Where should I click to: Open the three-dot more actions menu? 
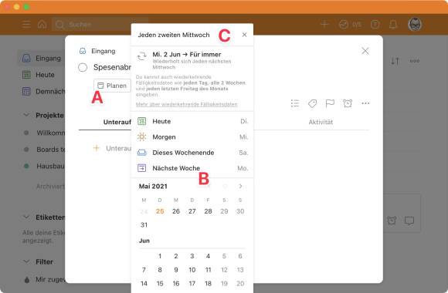[x=365, y=103]
